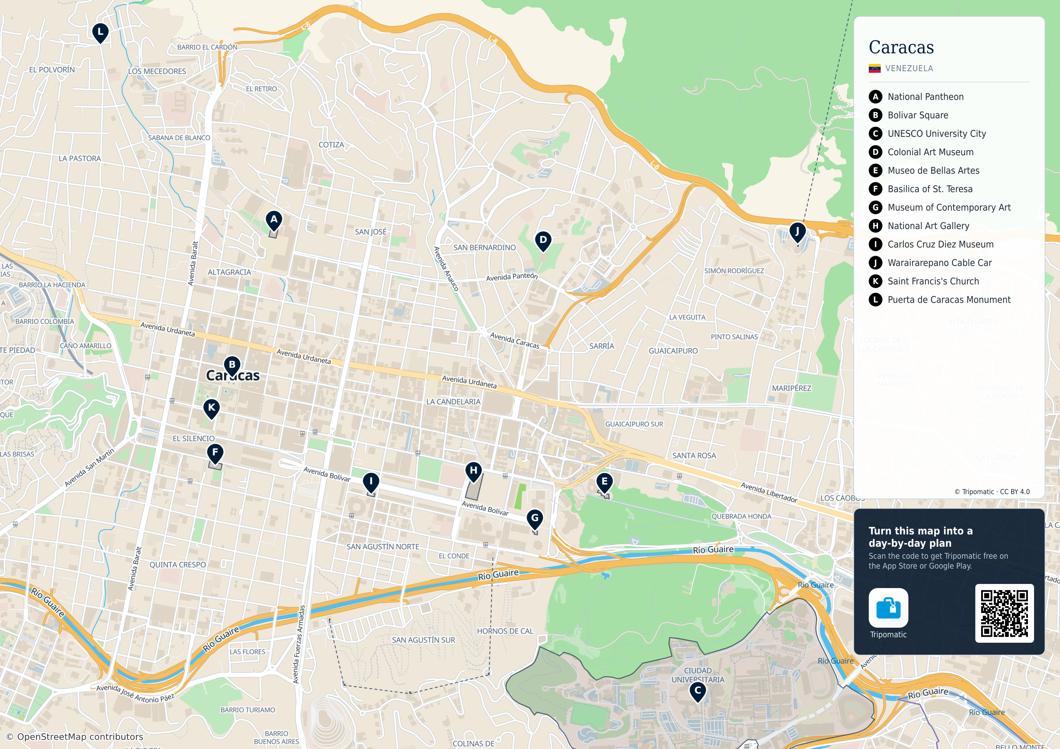Screen dimensions: 1060x749
Task: Click the Tripomatic CC BY 4.0 credit
Action: (992, 492)
